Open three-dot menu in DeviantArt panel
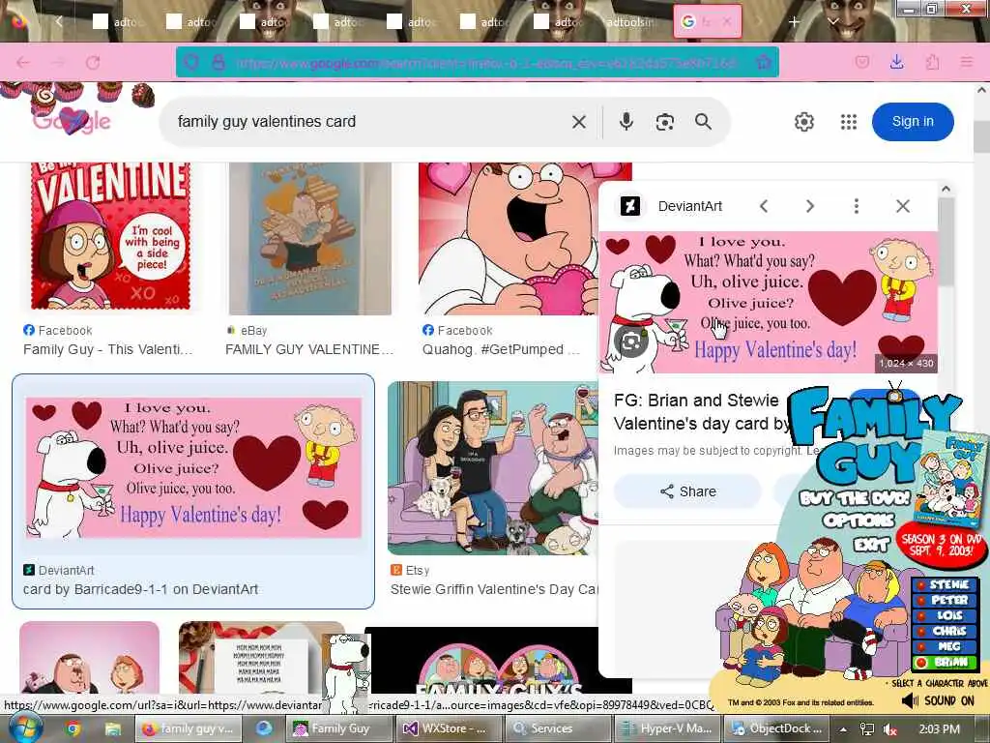Screen dimensions: 990x743 [x=857, y=206]
